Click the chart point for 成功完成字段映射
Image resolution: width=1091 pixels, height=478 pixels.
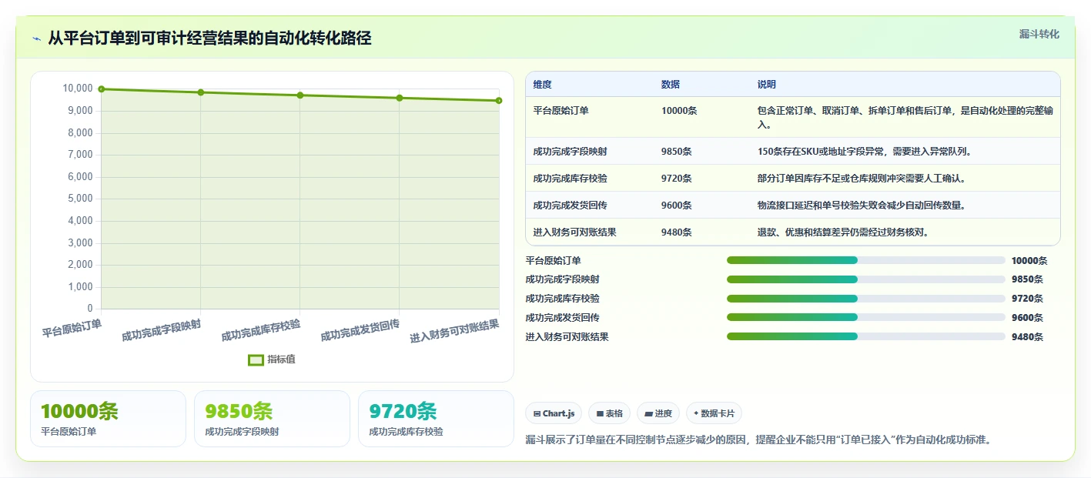click(201, 92)
